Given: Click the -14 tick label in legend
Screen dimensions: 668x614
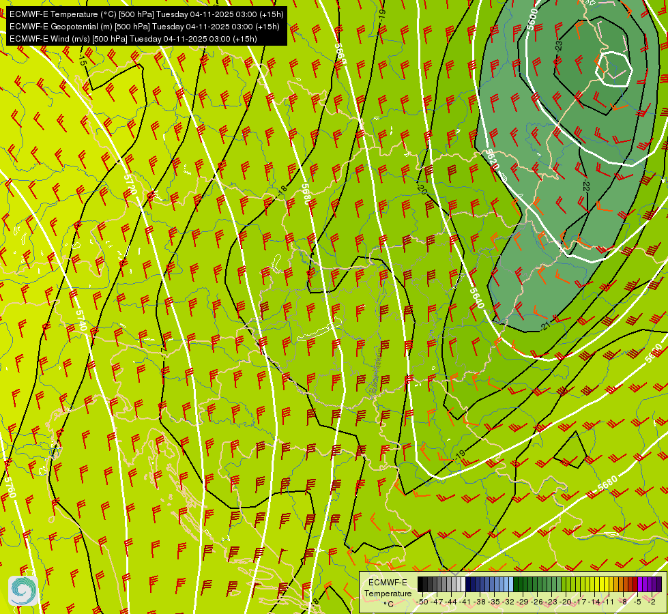Looking at the screenshot, I should coord(594,602).
